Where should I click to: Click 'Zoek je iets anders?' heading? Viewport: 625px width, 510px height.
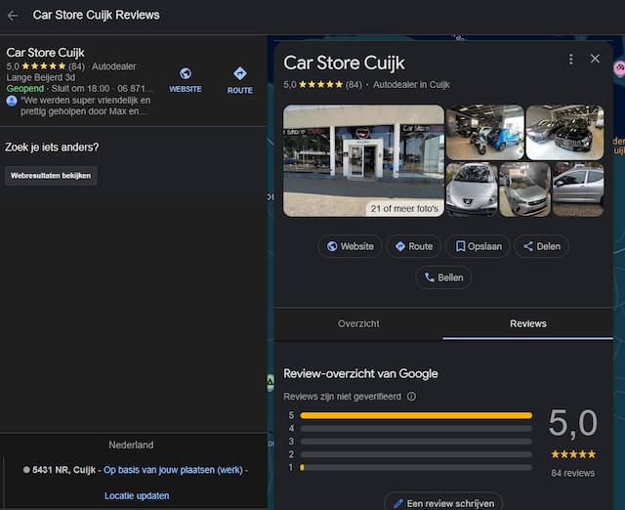point(52,148)
